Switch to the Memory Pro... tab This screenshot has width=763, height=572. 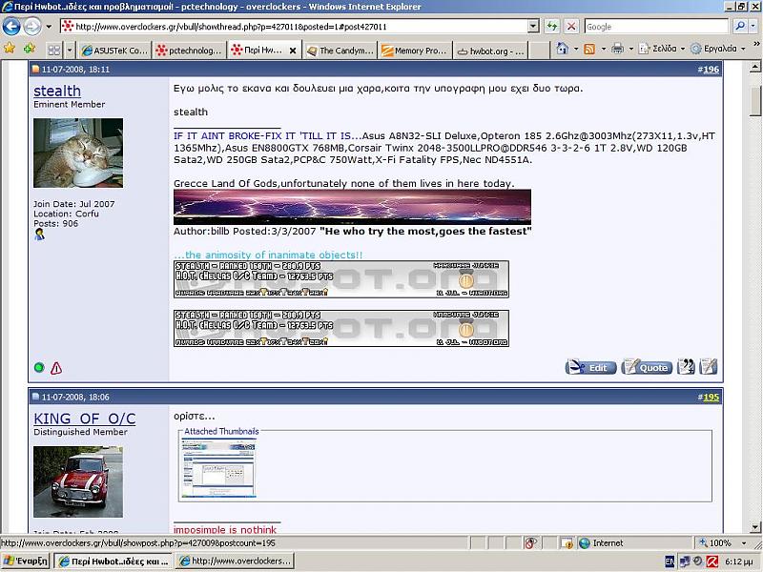tap(415, 51)
